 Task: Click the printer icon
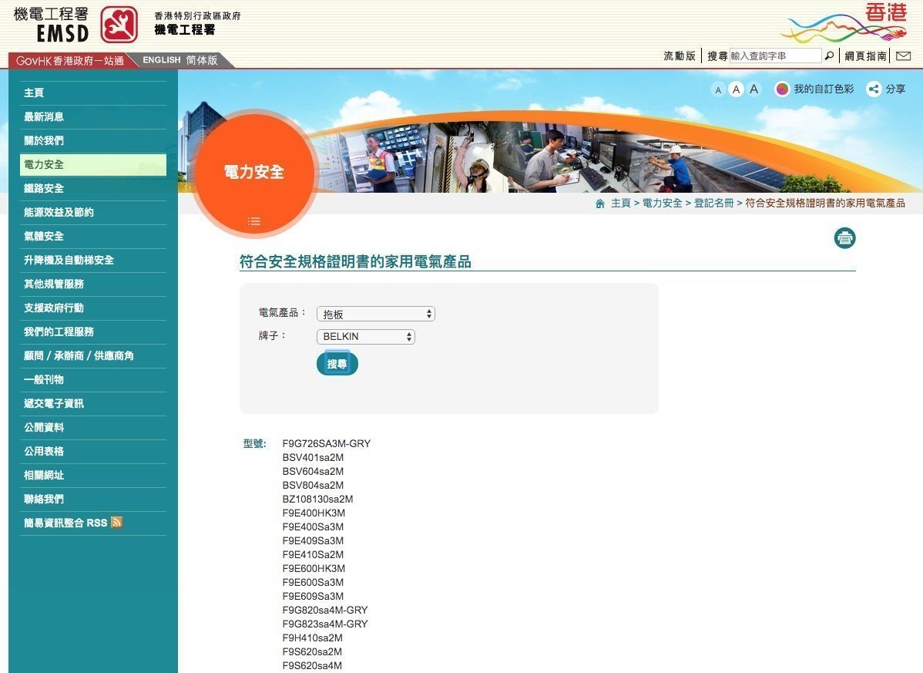pos(844,238)
